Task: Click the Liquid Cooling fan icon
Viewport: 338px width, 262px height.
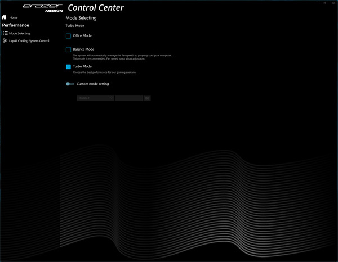Action: pos(5,41)
